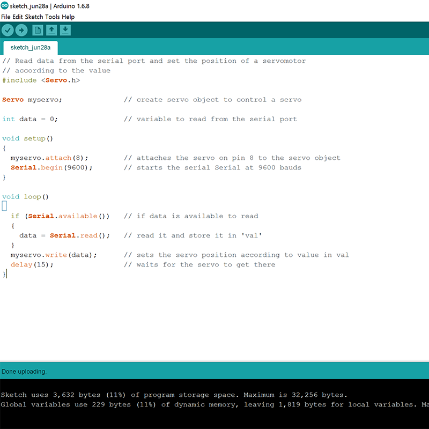Click the Verify checkmark button
Viewport: 429px width, 429px height.
[8, 30]
